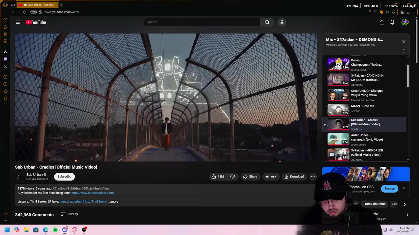Play Bones - ChampagneInTheGra... from mix
Image resolution: width=419 pixels, height=235 pixels.
point(364,65)
